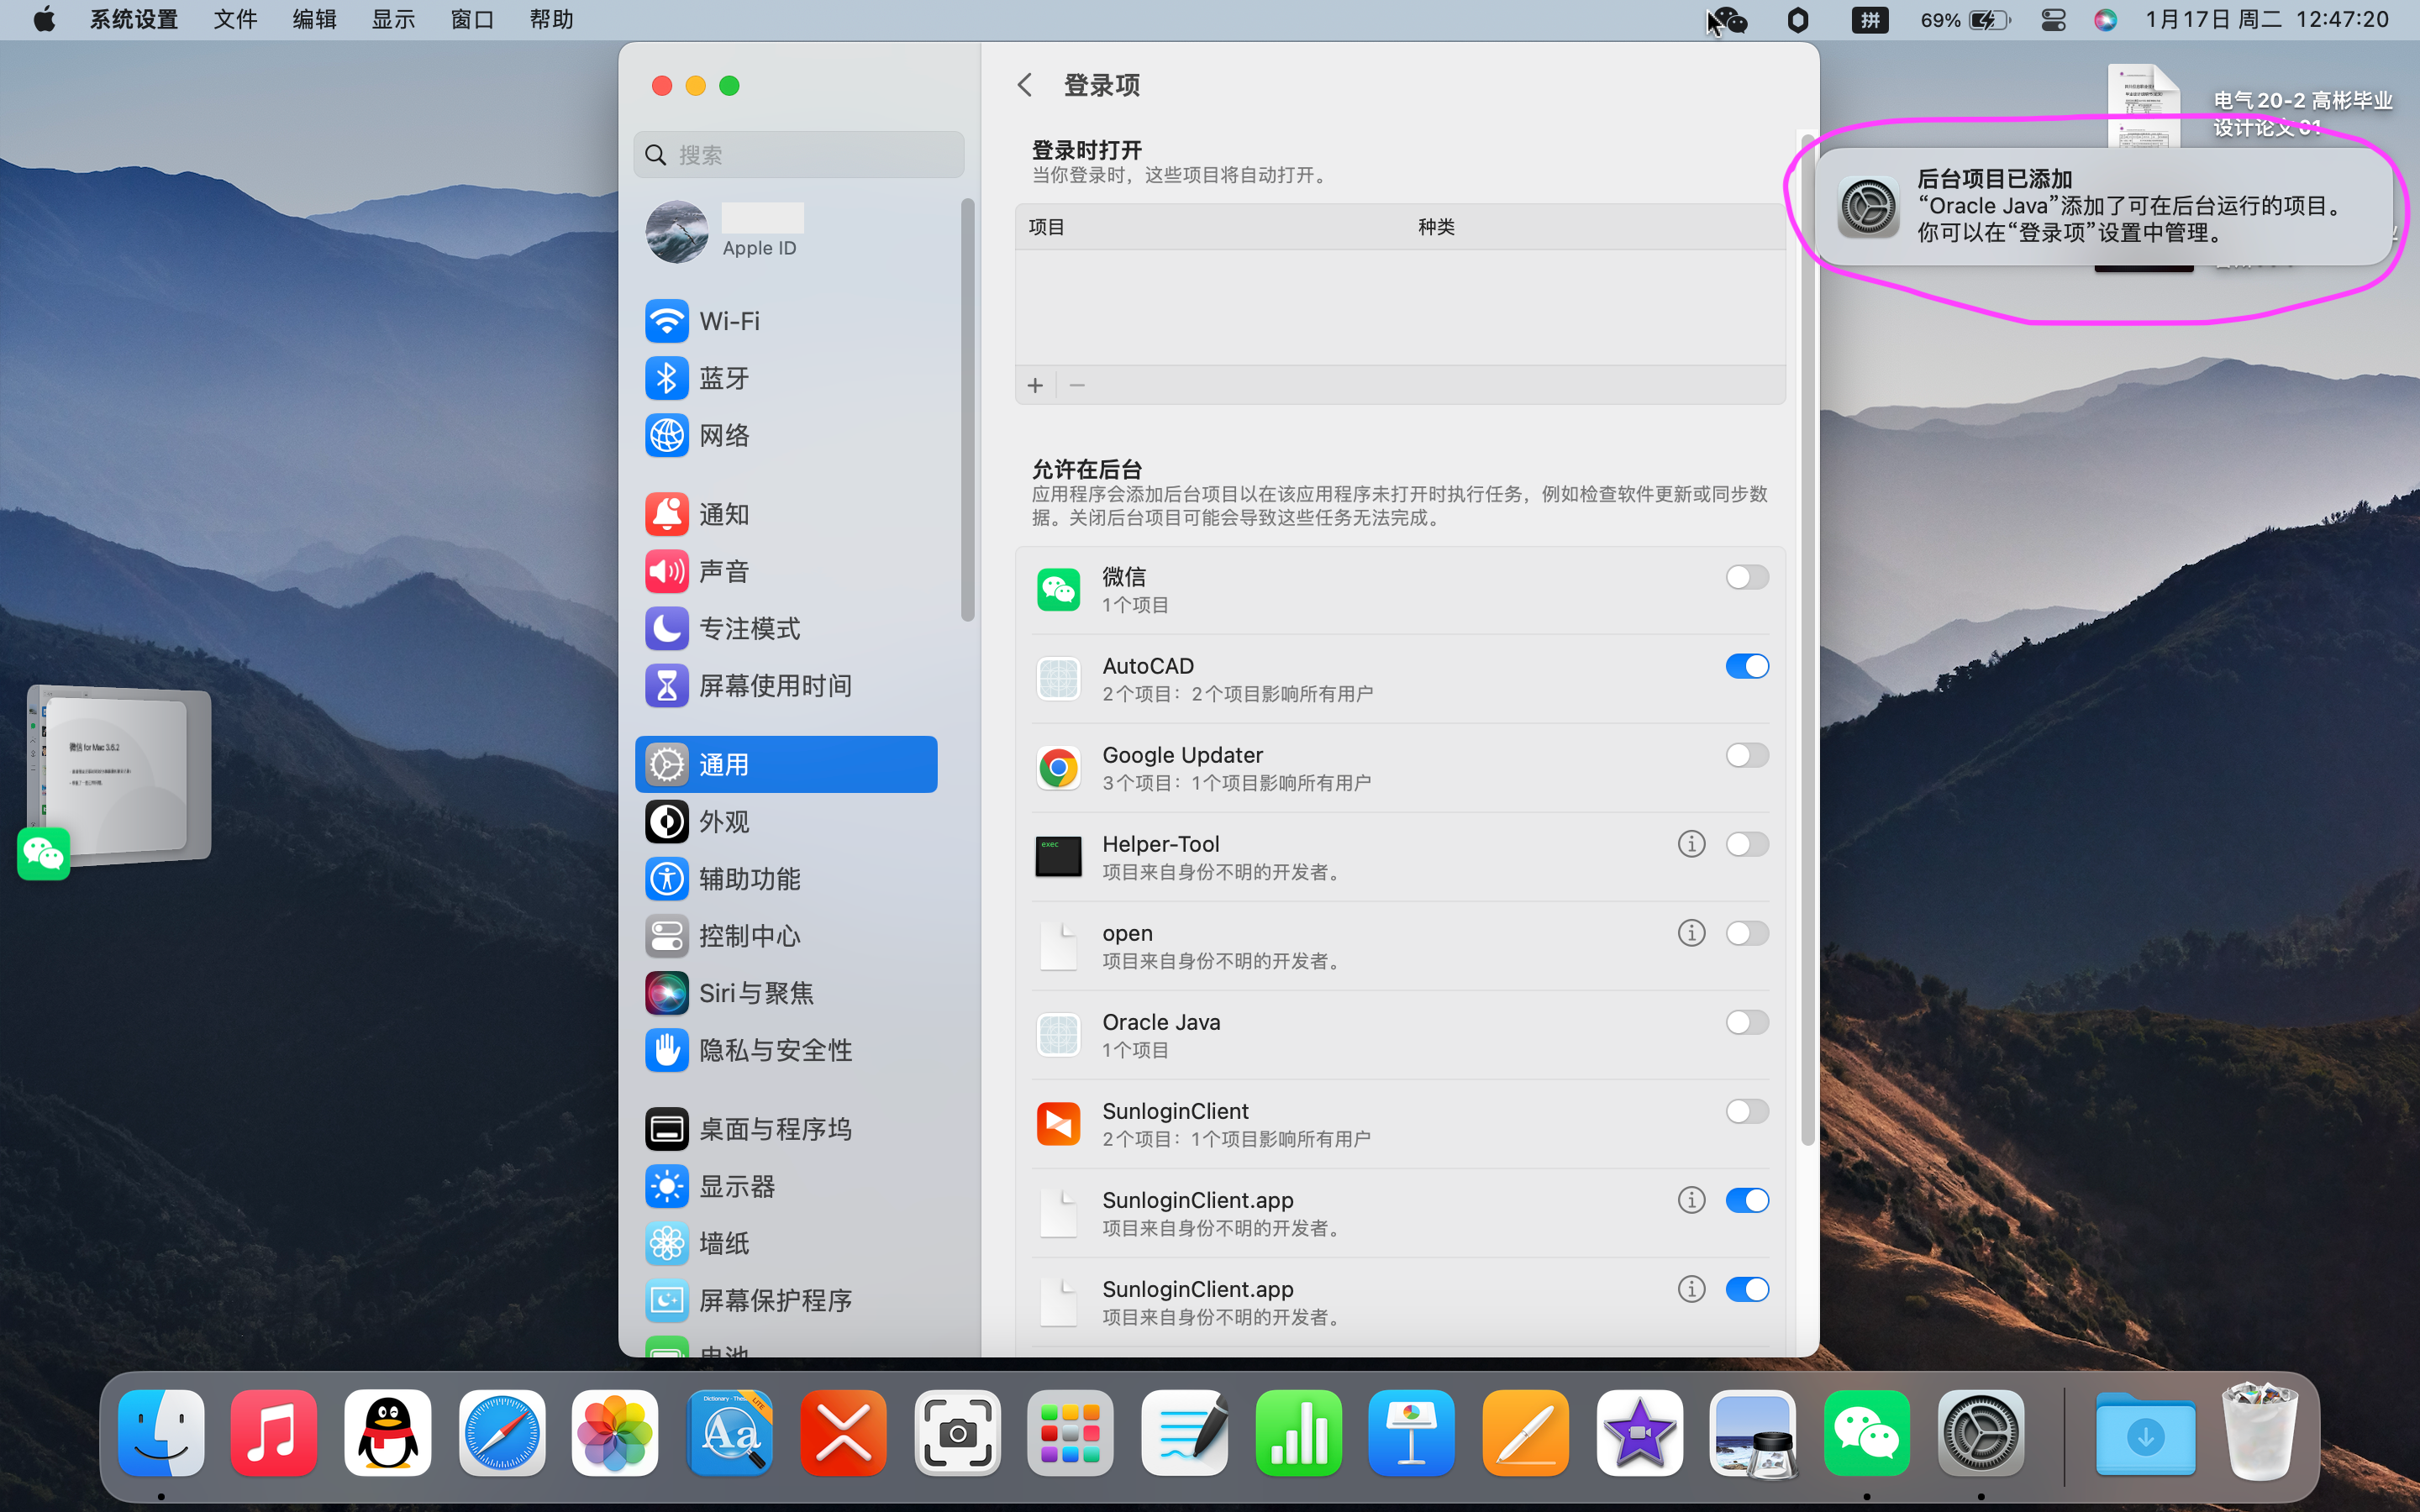Enable the 微信 background toggle
2420x1512 pixels.
1746,577
